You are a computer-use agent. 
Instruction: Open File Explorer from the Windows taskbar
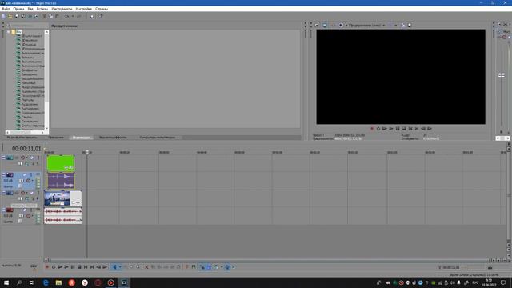tap(58, 282)
